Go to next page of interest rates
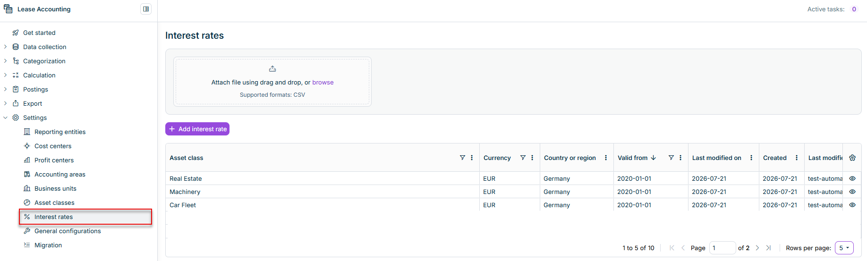This screenshot has height=261, width=867. coord(757,248)
